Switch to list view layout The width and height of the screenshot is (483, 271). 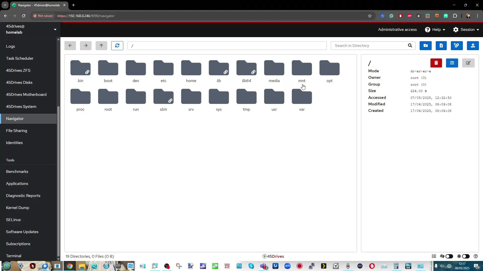(x=434, y=256)
